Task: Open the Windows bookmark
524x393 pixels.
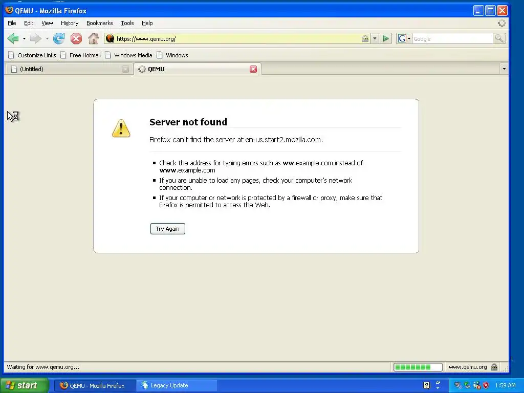Action: pyautogui.click(x=172, y=55)
